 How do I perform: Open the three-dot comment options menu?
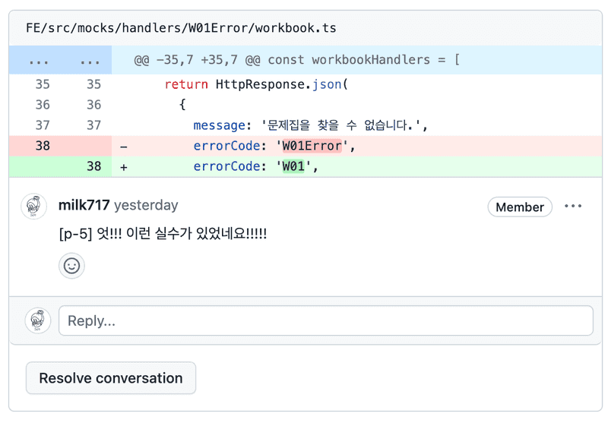573,207
